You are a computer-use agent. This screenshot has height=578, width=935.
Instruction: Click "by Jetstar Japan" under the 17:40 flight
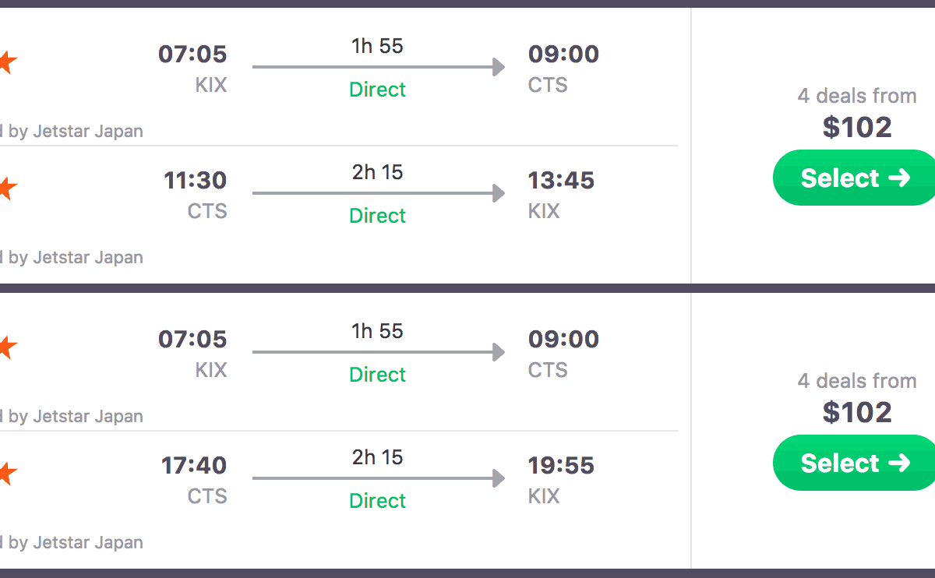(75, 543)
